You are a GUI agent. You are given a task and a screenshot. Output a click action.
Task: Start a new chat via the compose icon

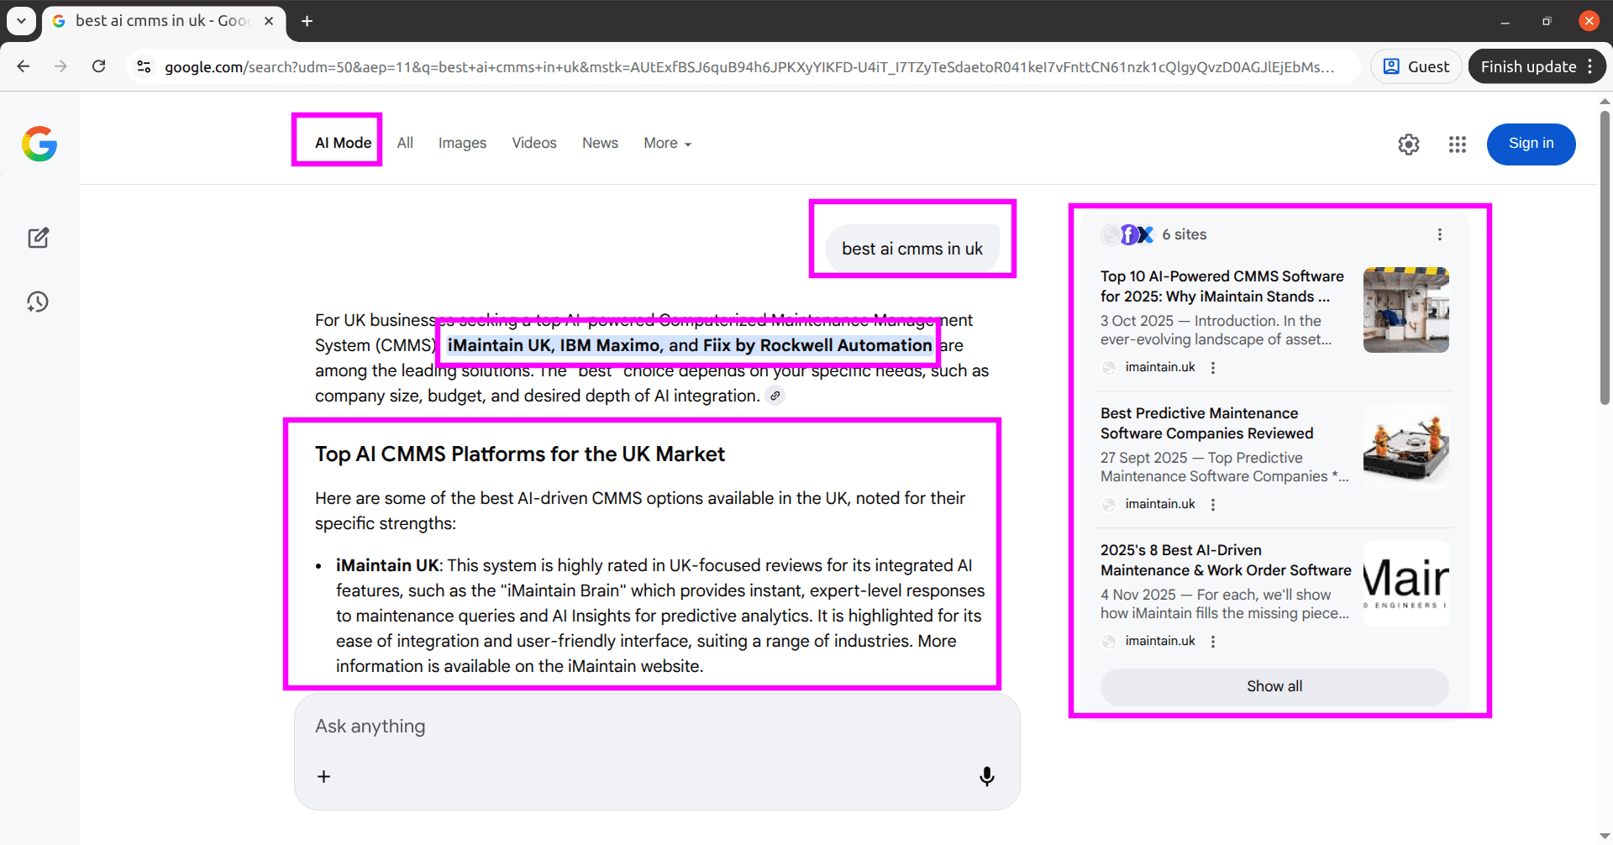click(x=39, y=238)
